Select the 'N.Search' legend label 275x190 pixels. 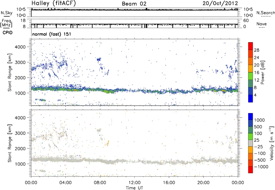265,13
